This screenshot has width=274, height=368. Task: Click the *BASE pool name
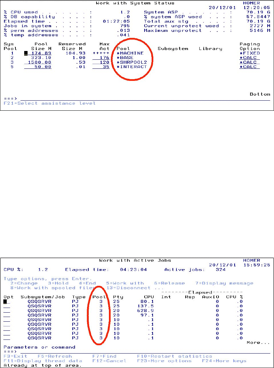(x=125, y=58)
